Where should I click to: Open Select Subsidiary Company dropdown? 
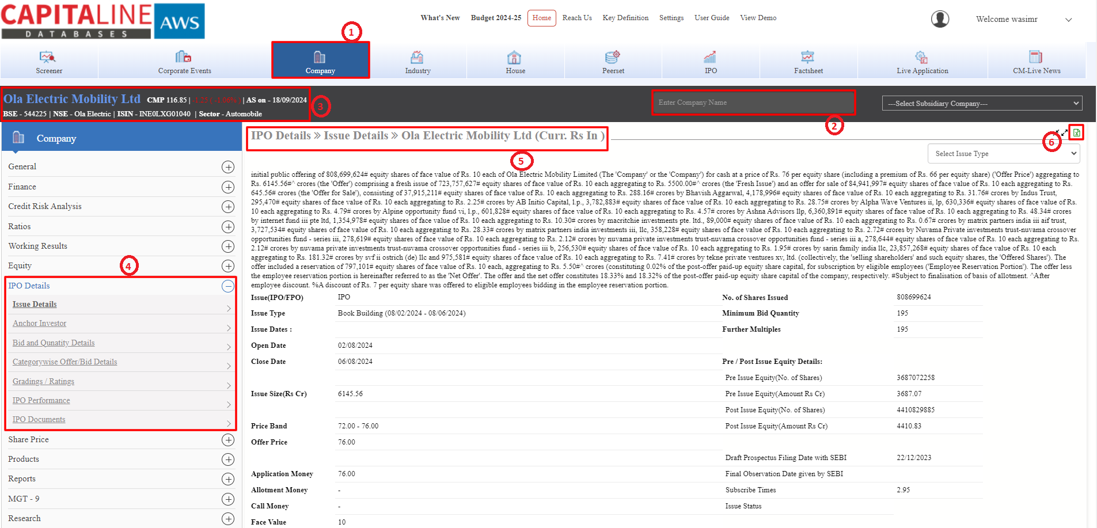click(982, 103)
